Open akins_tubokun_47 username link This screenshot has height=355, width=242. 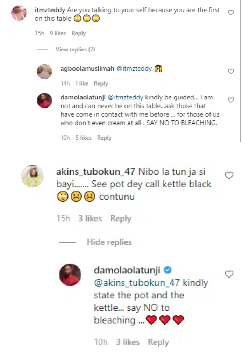point(96,172)
